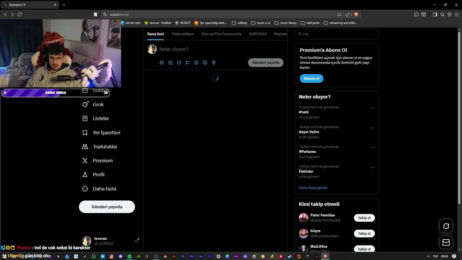
Task: Open a new browser tab
Action: (64, 5)
